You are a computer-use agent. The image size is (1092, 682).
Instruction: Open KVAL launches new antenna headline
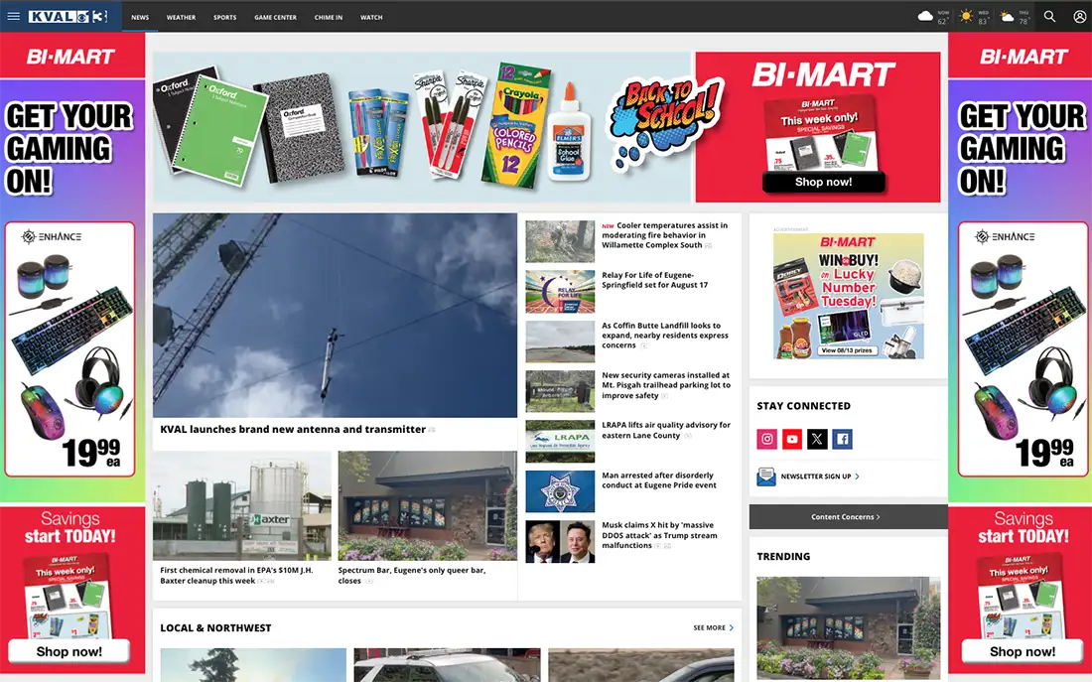click(293, 429)
